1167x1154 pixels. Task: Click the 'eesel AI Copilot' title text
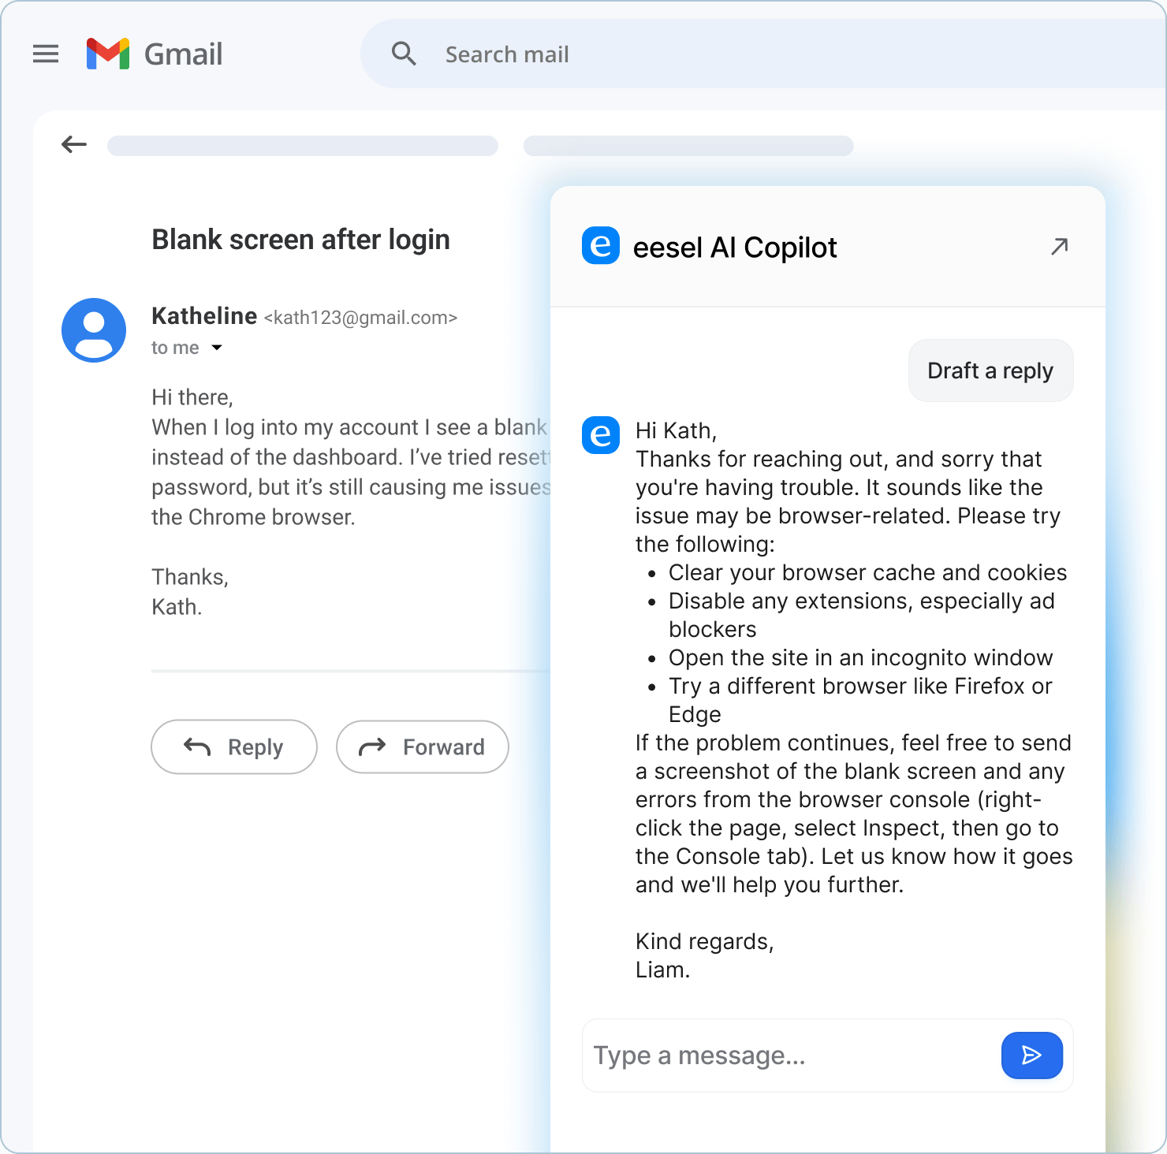pyautogui.click(x=735, y=248)
